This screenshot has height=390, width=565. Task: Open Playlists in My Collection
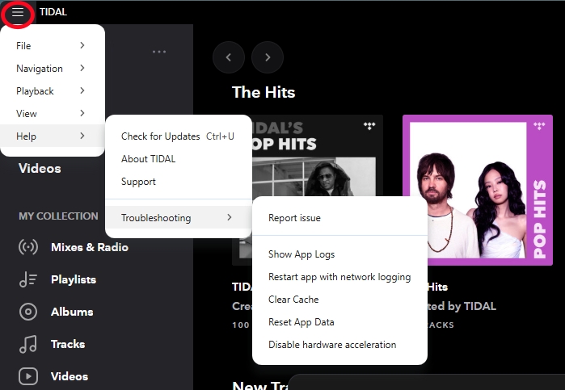click(74, 279)
